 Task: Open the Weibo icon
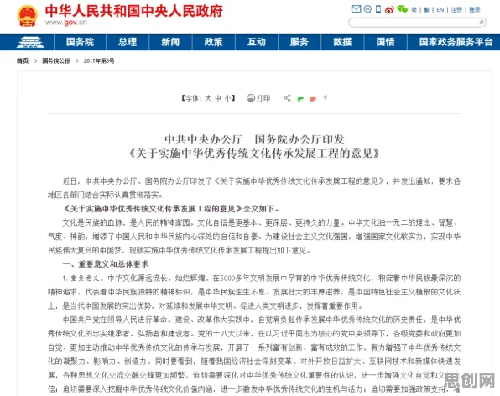tap(389, 9)
